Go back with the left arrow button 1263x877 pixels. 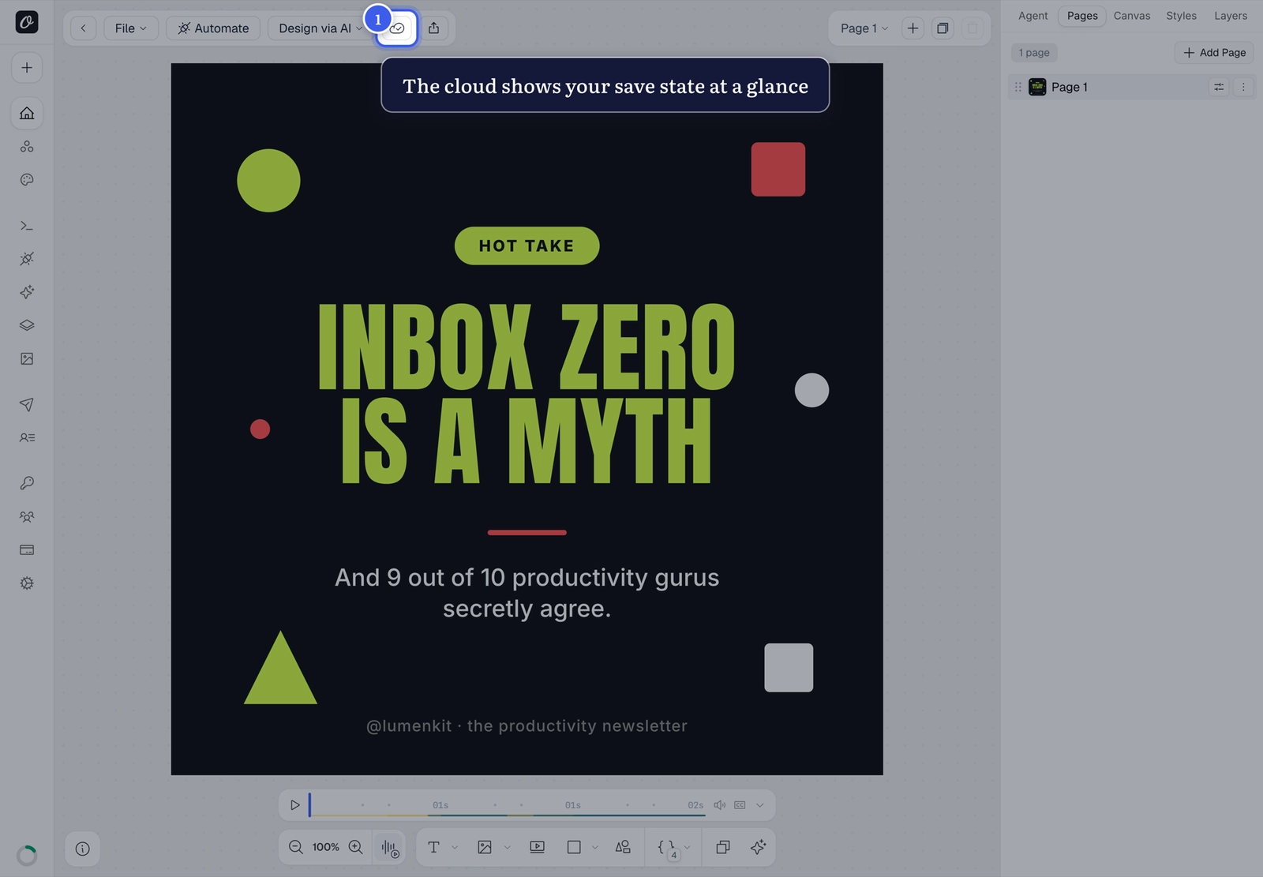pyautogui.click(x=83, y=28)
